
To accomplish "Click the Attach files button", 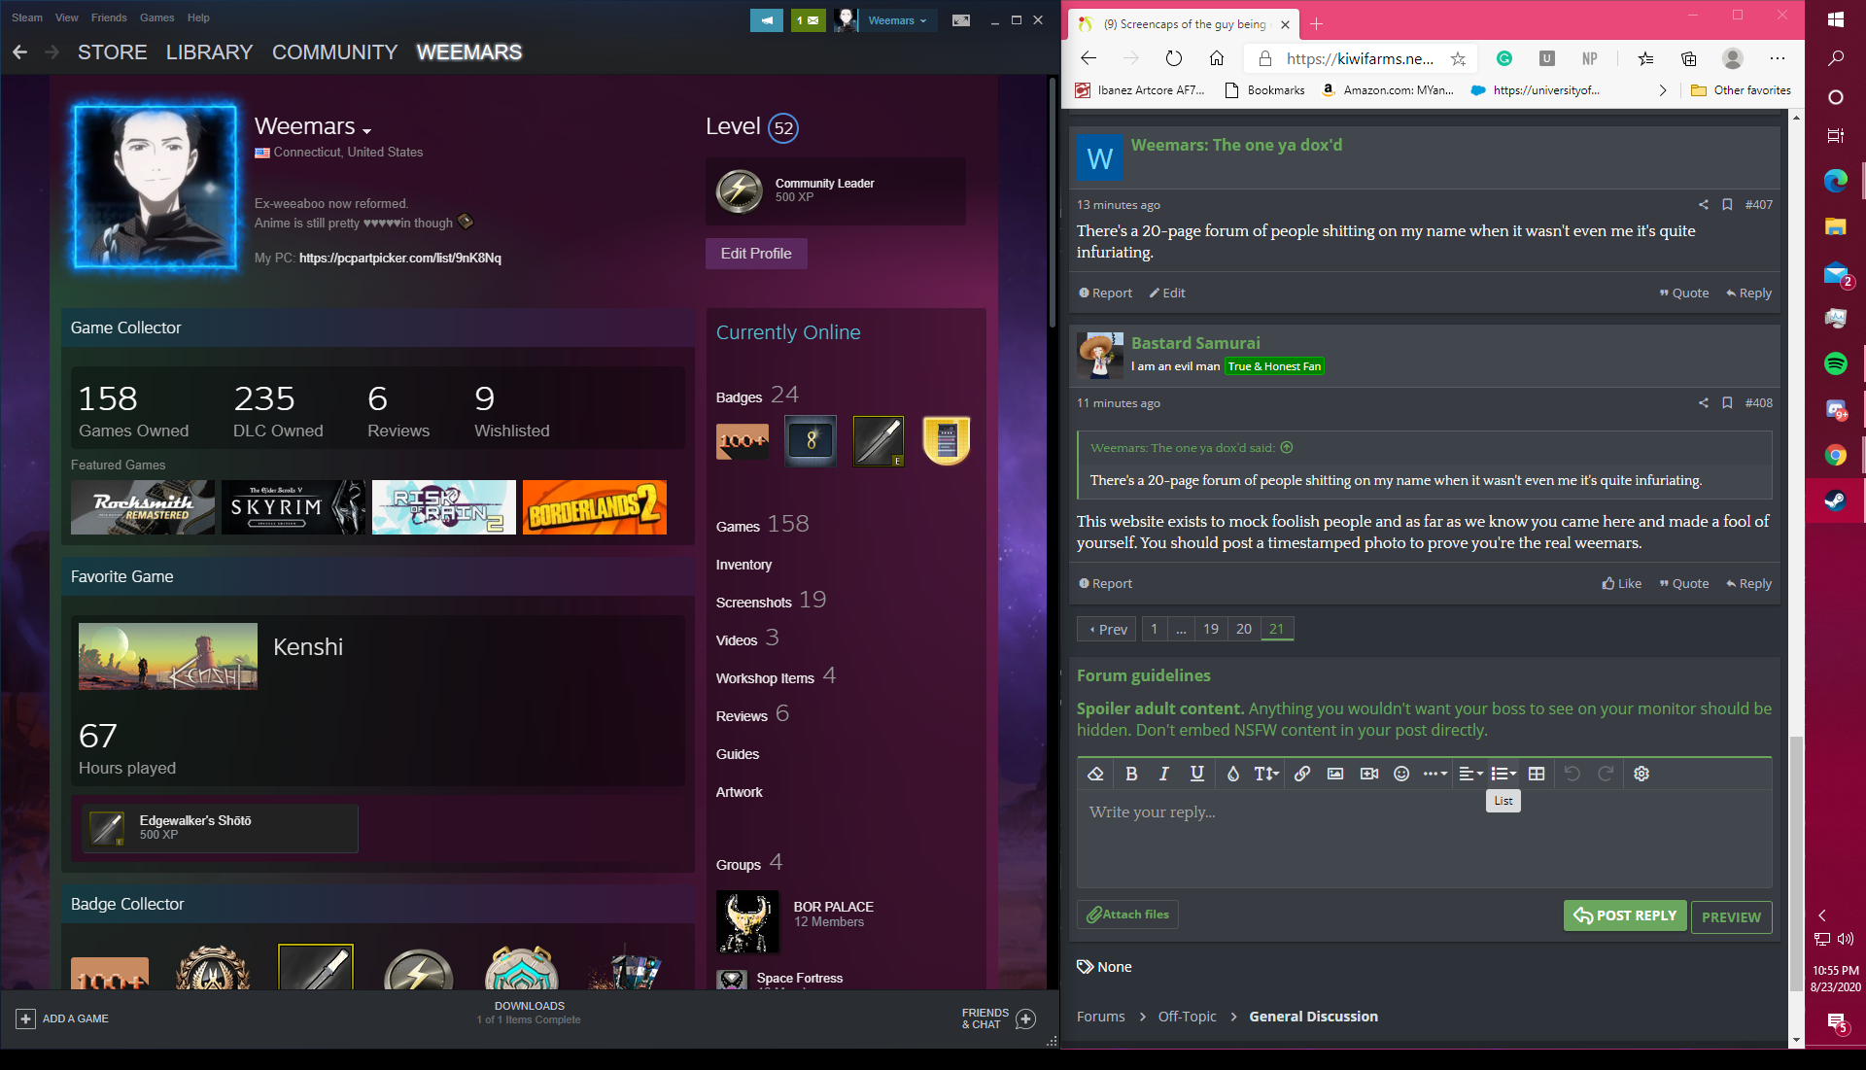I will point(1127,915).
